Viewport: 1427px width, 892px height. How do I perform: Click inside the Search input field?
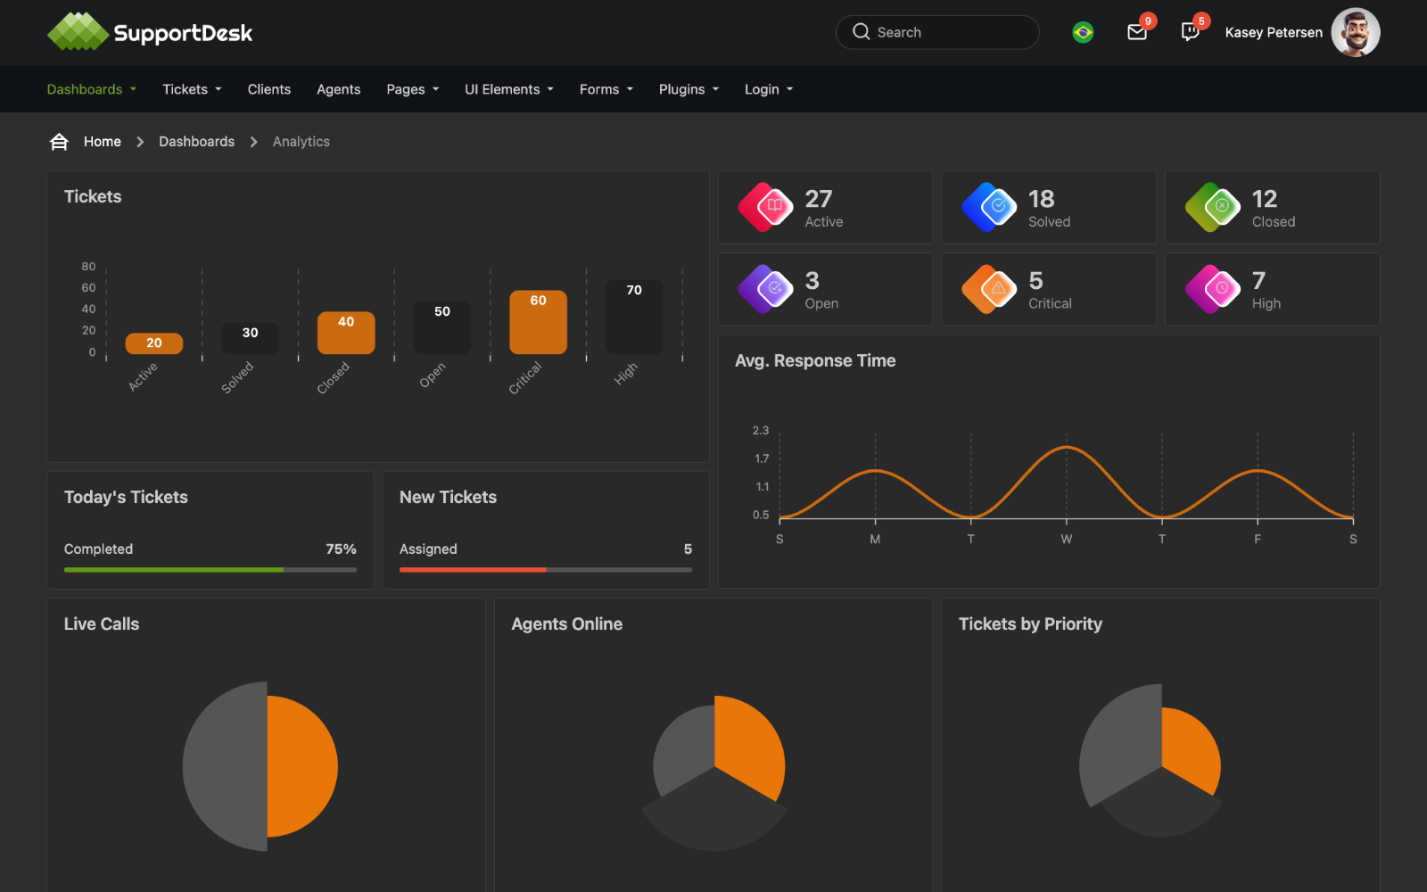[936, 32]
